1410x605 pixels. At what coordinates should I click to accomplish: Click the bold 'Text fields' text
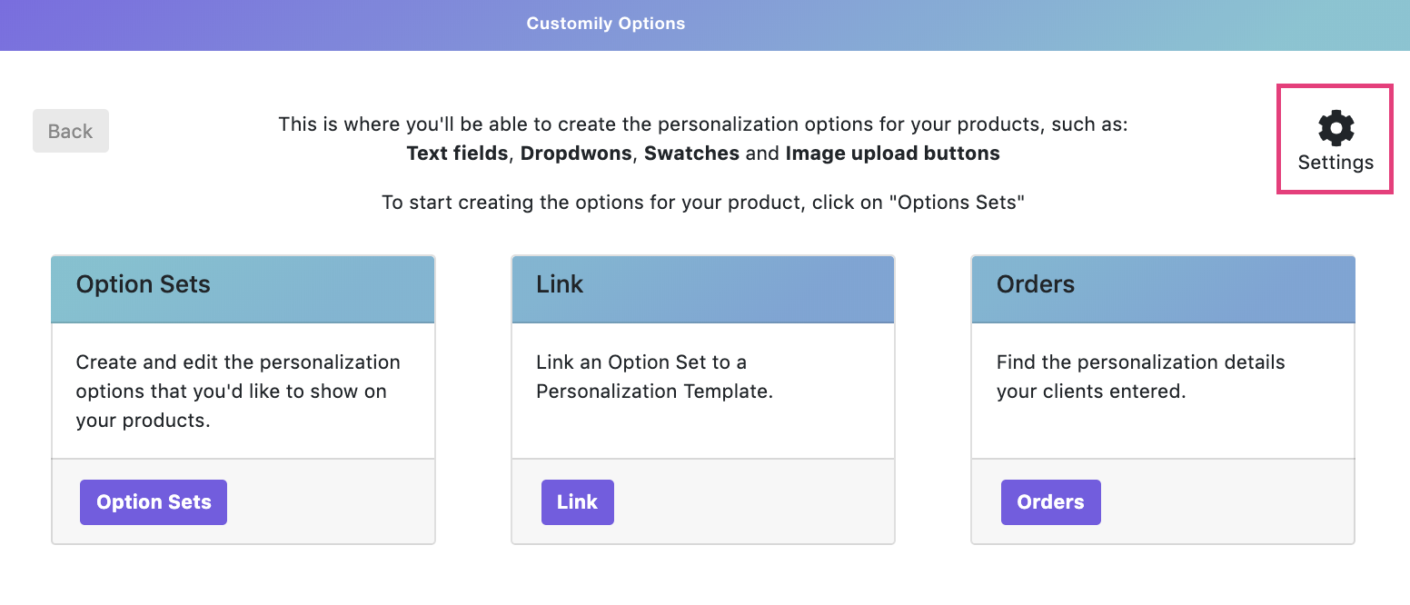click(457, 154)
